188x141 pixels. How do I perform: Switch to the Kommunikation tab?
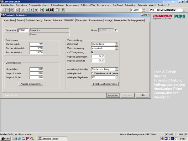point(96,20)
